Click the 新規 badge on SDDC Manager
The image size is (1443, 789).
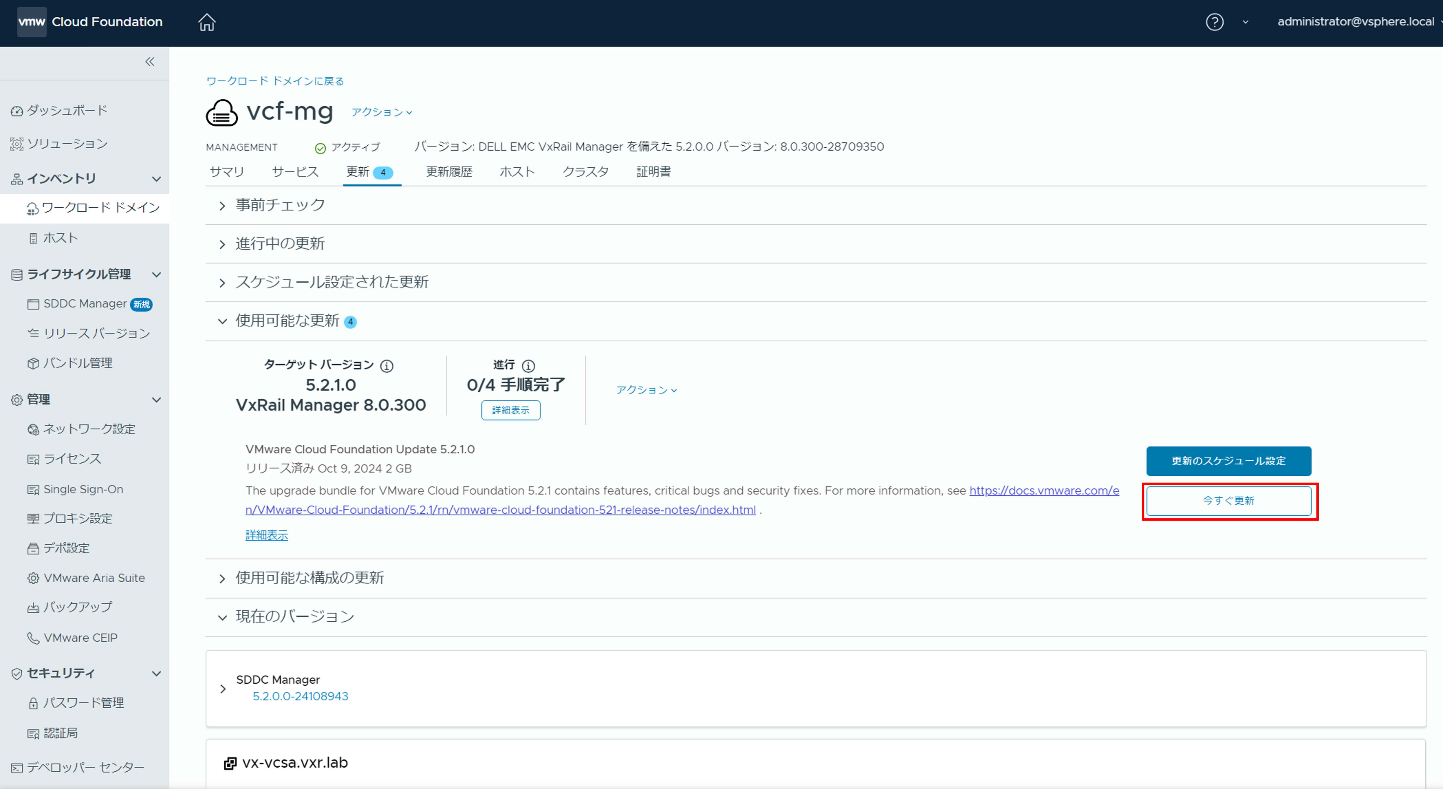coord(141,304)
